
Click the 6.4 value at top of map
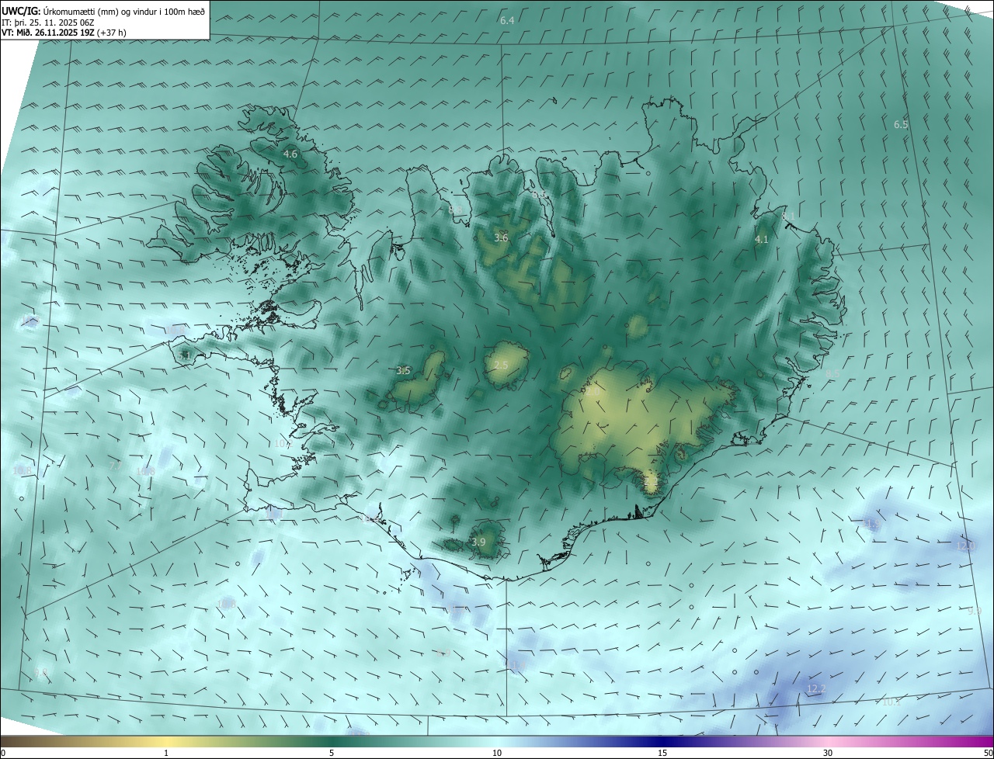click(x=507, y=20)
